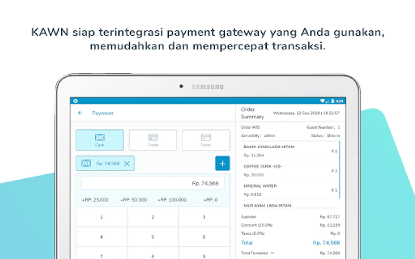Click the Served By: admin label
The height and width of the screenshot is (259, 415).
258,136
